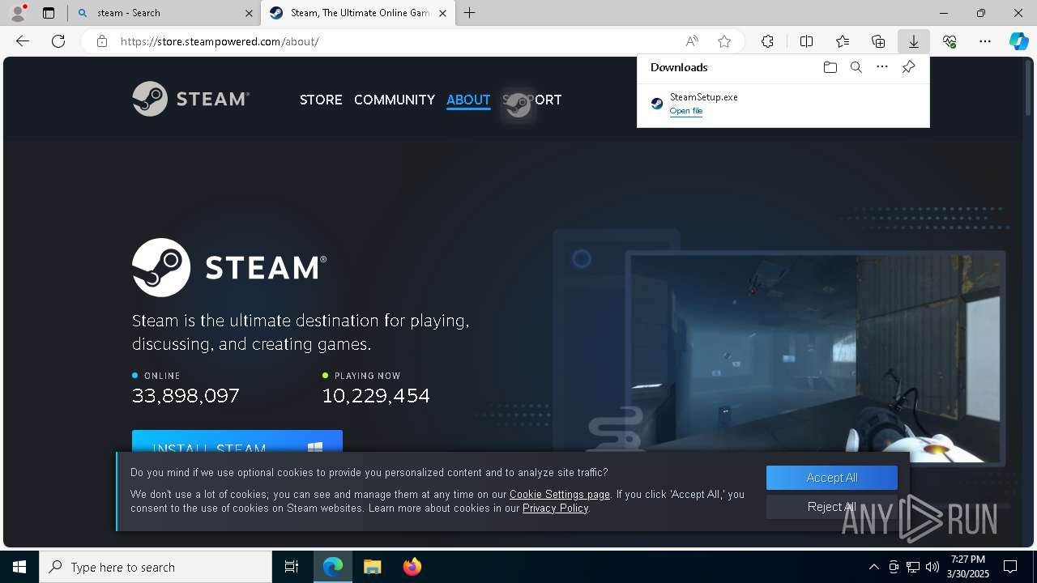Reject All optional cookies
The width and height of the screenshot is (1037, 583).
click(832, 507)
